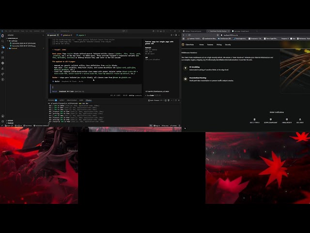Screen dimensions: 310x233
Task: Toggle primary sidebar layout icon in title bar
Action: pyautogui.click(x=158, y=31)
